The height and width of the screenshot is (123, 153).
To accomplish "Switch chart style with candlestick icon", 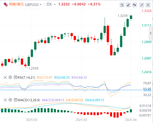I will pos(135,5).
